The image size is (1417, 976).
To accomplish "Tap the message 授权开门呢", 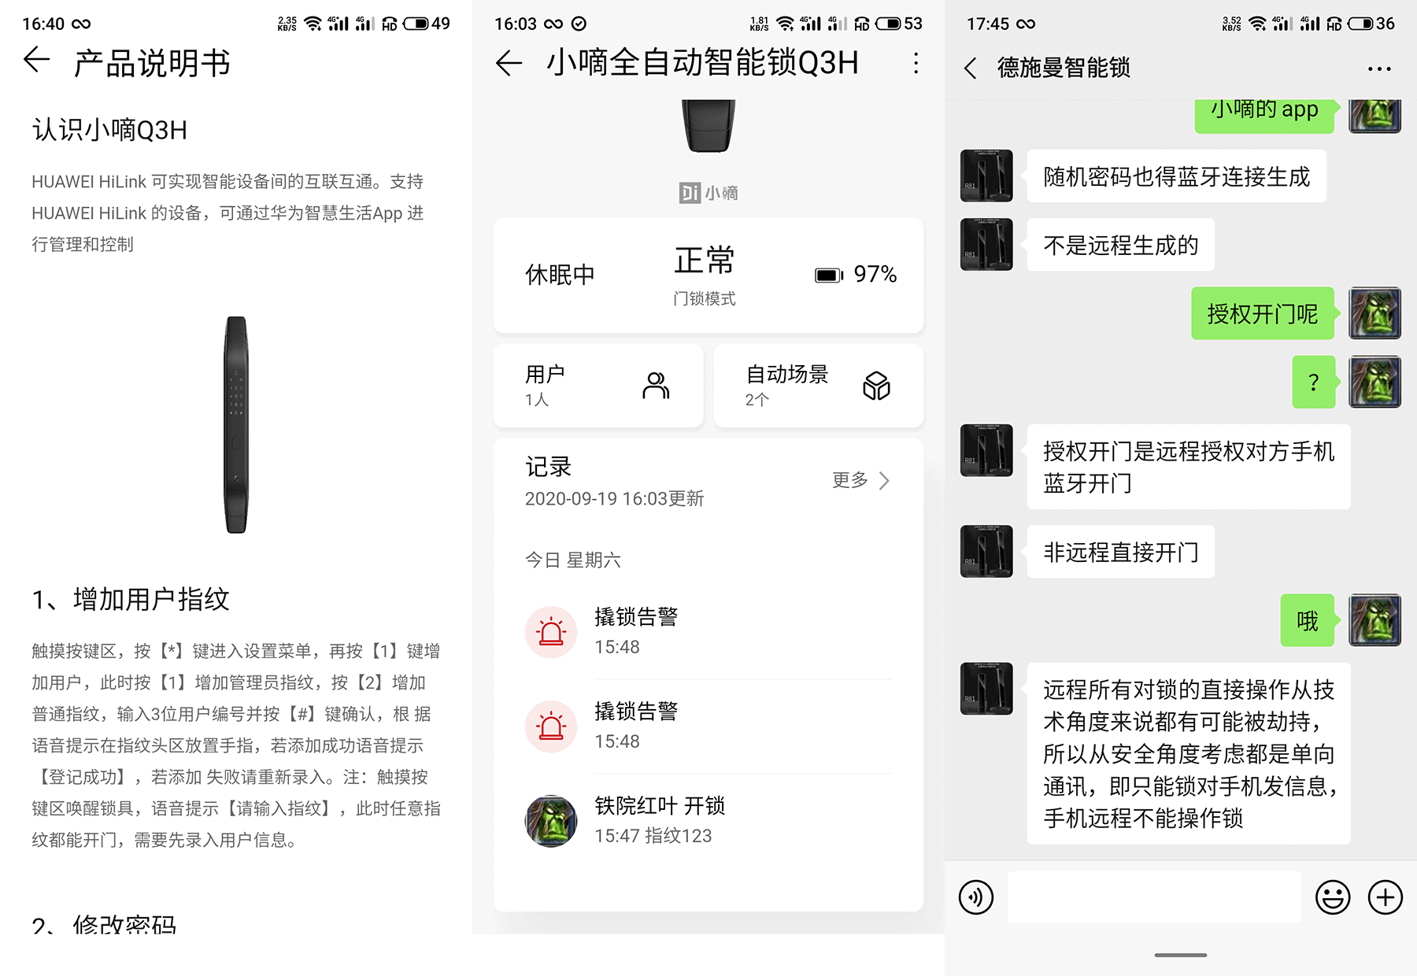I will point(1263,313).
